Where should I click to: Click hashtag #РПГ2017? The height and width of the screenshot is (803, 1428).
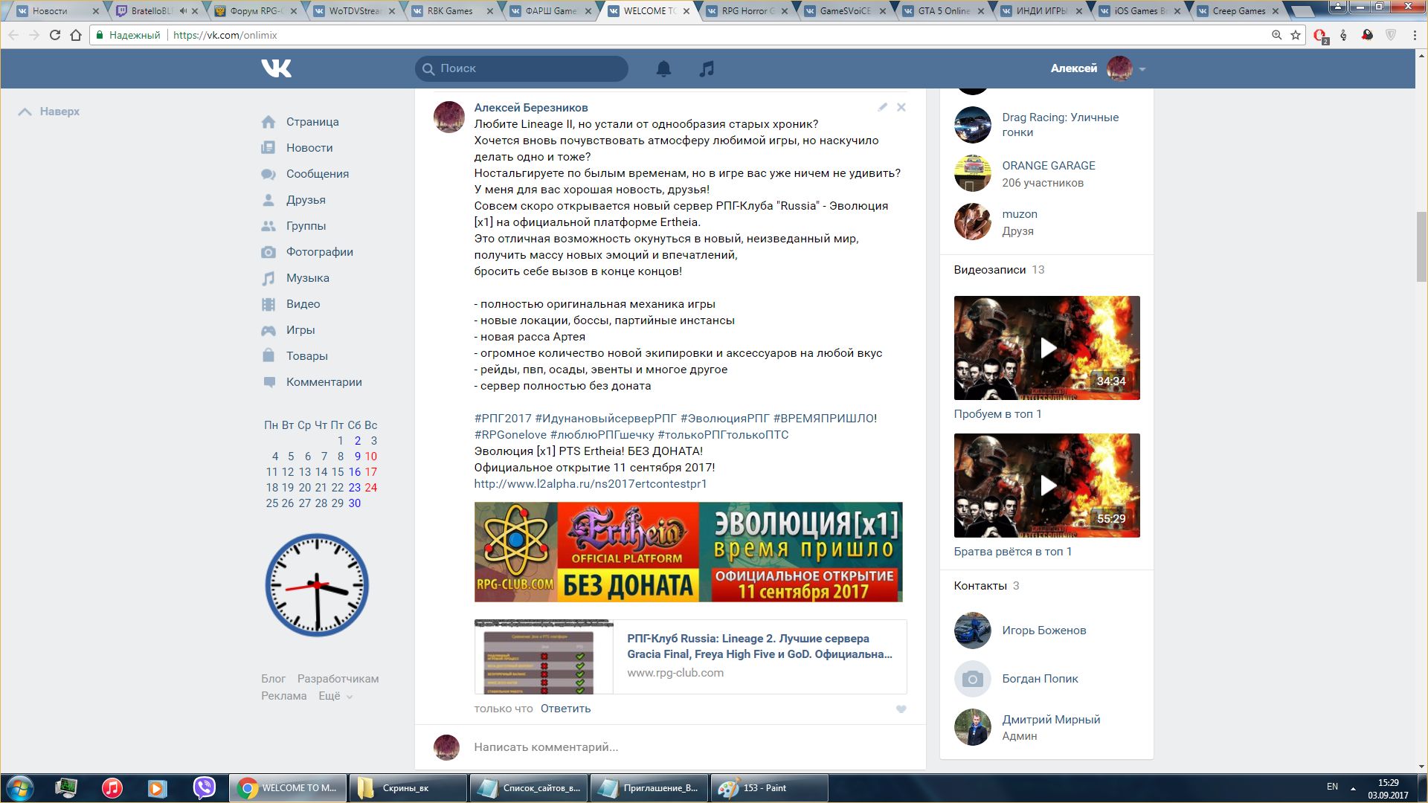coord(503,419)
